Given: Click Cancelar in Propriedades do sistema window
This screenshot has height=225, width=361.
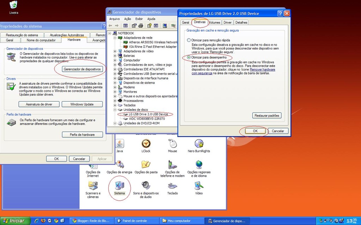Looking at the screenshot, I should point(79,159).
